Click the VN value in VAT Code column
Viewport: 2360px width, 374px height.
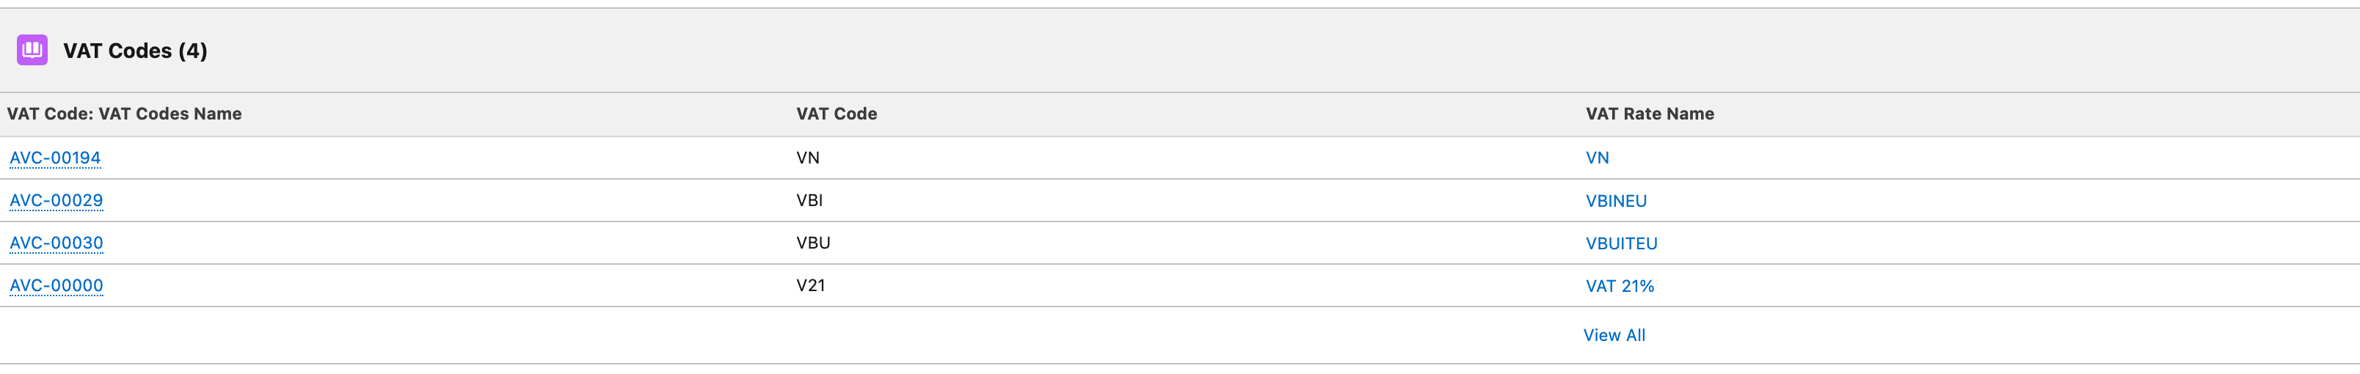tap(807, 158)
